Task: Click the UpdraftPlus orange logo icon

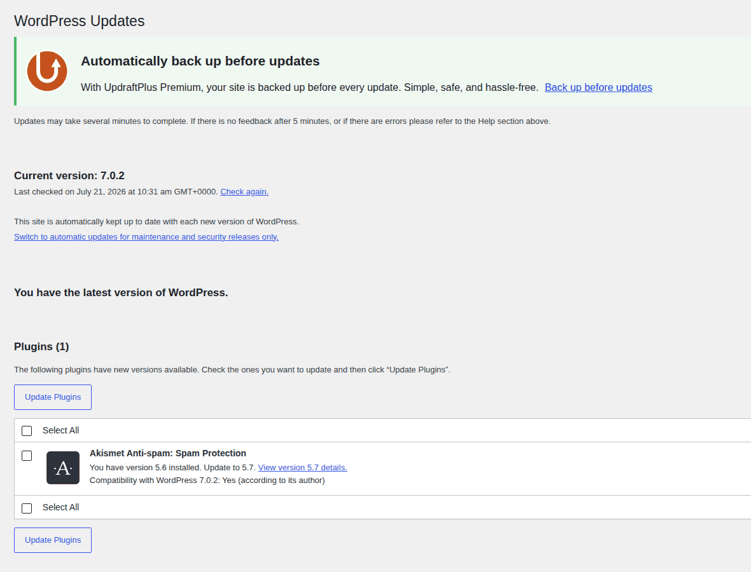Action: [47, 71]
